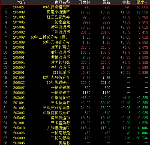Viewport: 150px width, 145px height.
Task: Click opening price 73.86
Action: click(x=86, y=27)
